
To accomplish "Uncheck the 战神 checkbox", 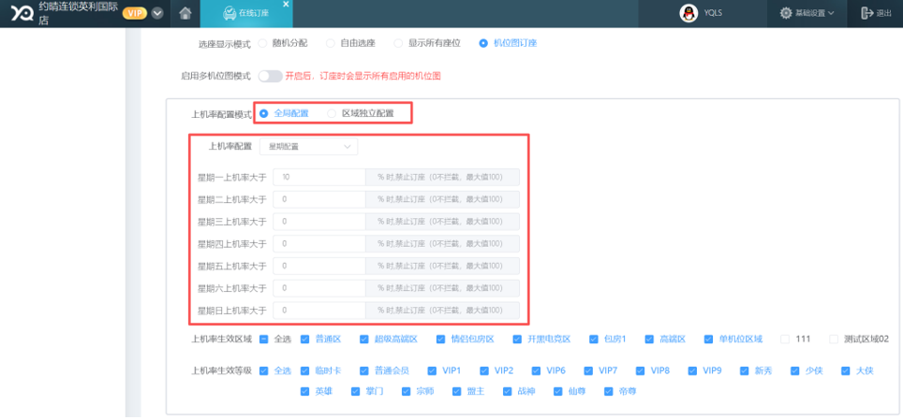I will 507,391.
